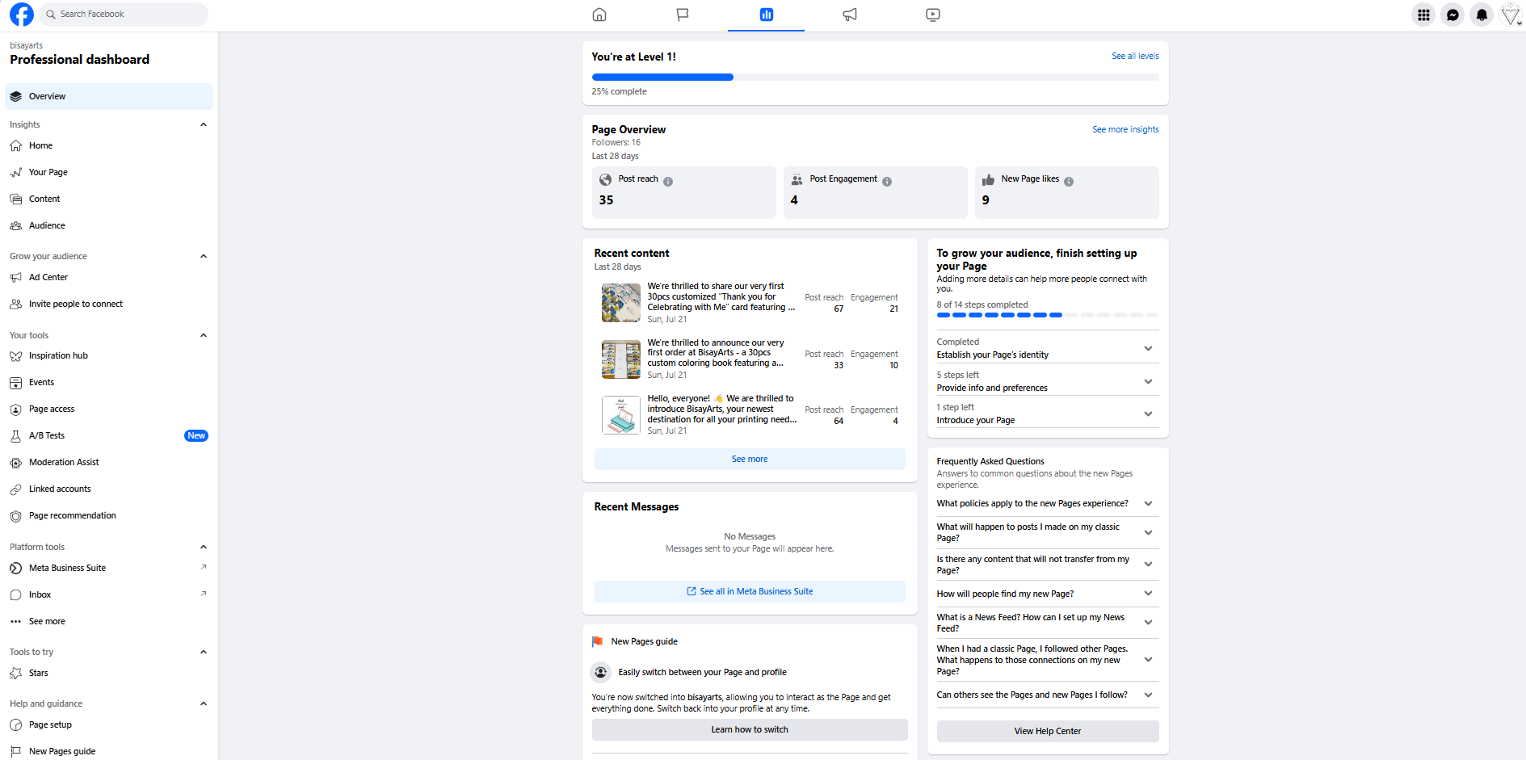Click the Video tab icon in top navigation
Viewport: 1526px width, 760px height.
pos(933,15)
